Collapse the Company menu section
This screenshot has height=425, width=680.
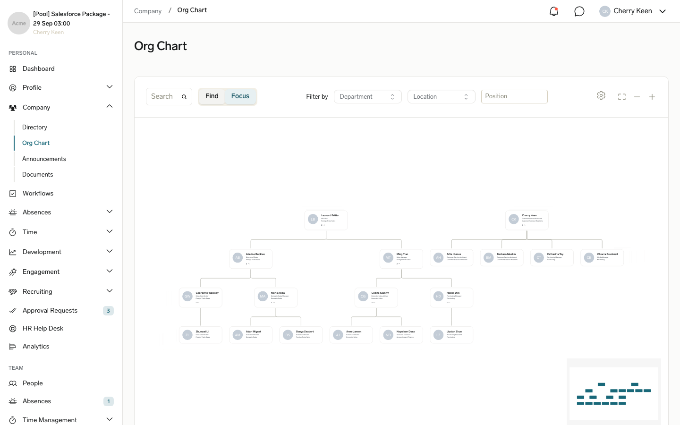110,107
